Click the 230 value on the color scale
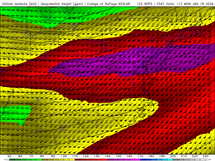The image size is (215, 161). pyautogui.click(x=206, y=156)
